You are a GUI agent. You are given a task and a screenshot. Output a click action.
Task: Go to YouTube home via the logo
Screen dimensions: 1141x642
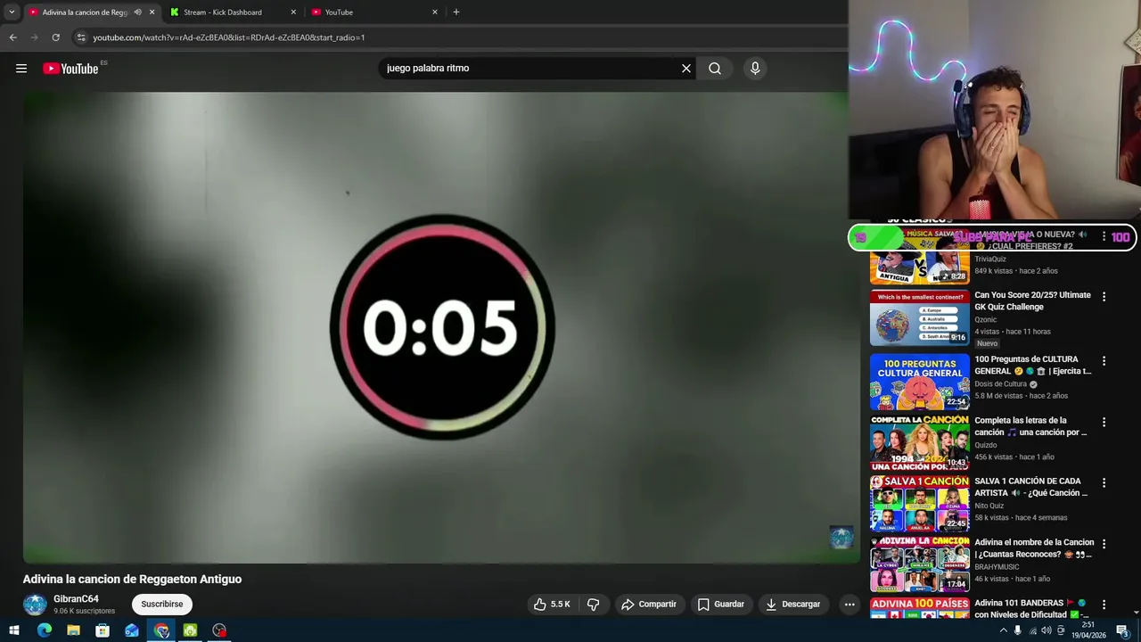[x=70, y=69]
